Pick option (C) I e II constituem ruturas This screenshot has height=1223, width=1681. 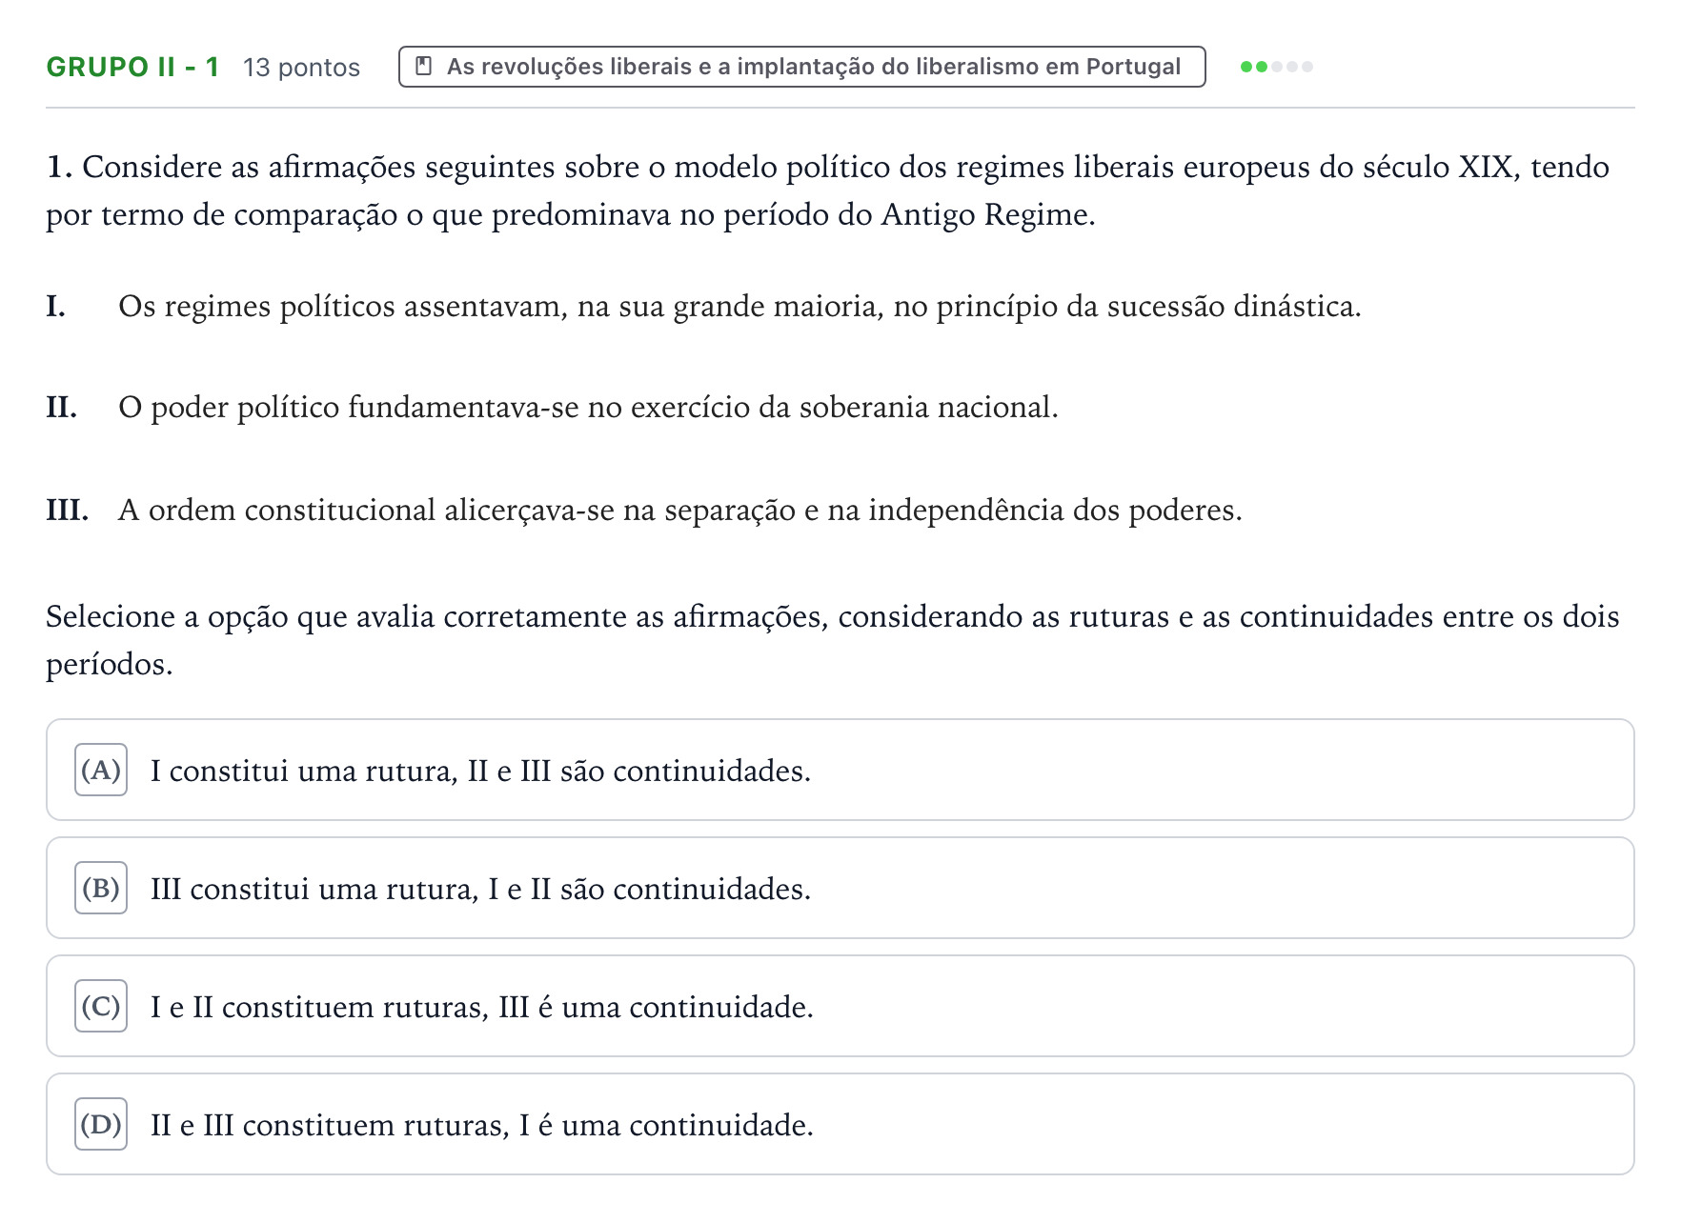(840, 1006)
